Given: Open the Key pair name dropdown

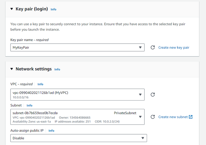Looking at the screenshot, I should click(x=77, y=47).
